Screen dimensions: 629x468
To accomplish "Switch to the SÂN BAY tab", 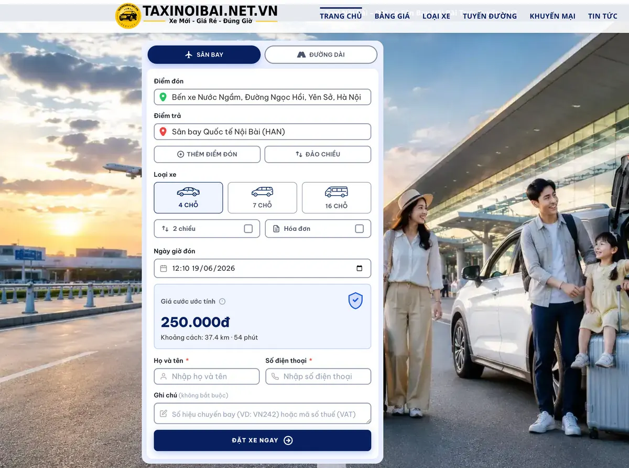I will pyautogui.click(x=204, y=55).
